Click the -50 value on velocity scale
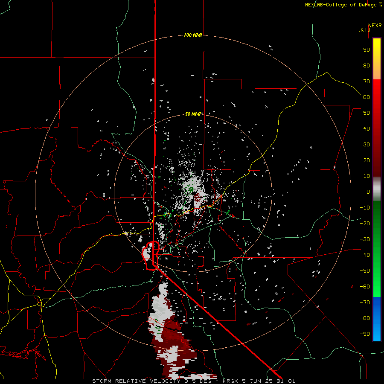The image size is (384, 384). (365, 271)
